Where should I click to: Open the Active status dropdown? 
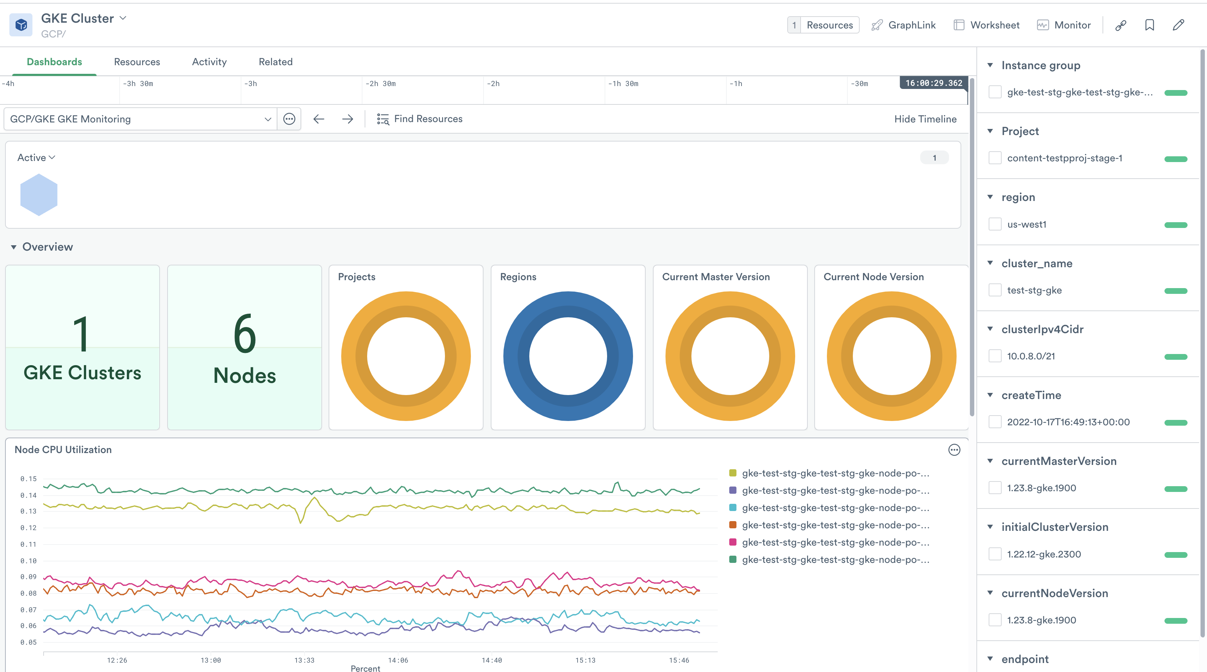pos(36,158)
